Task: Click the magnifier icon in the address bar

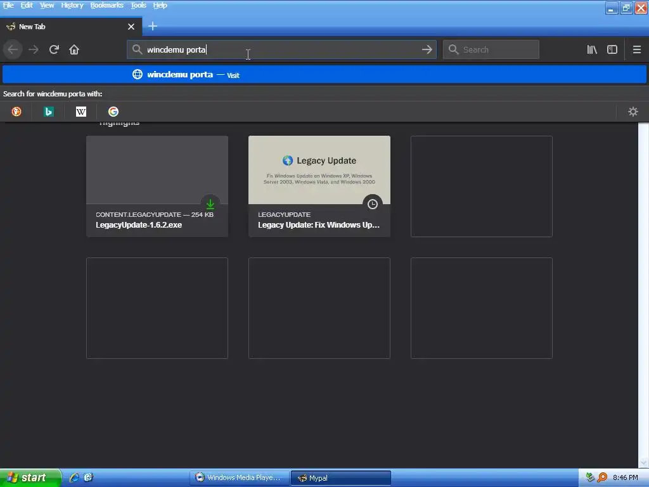Action: 137,49
